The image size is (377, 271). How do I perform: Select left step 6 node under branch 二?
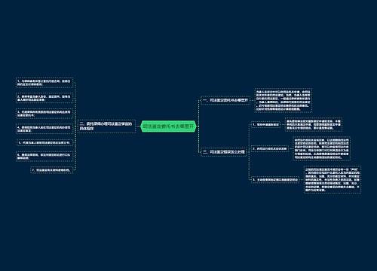click(x=44, y=157)
